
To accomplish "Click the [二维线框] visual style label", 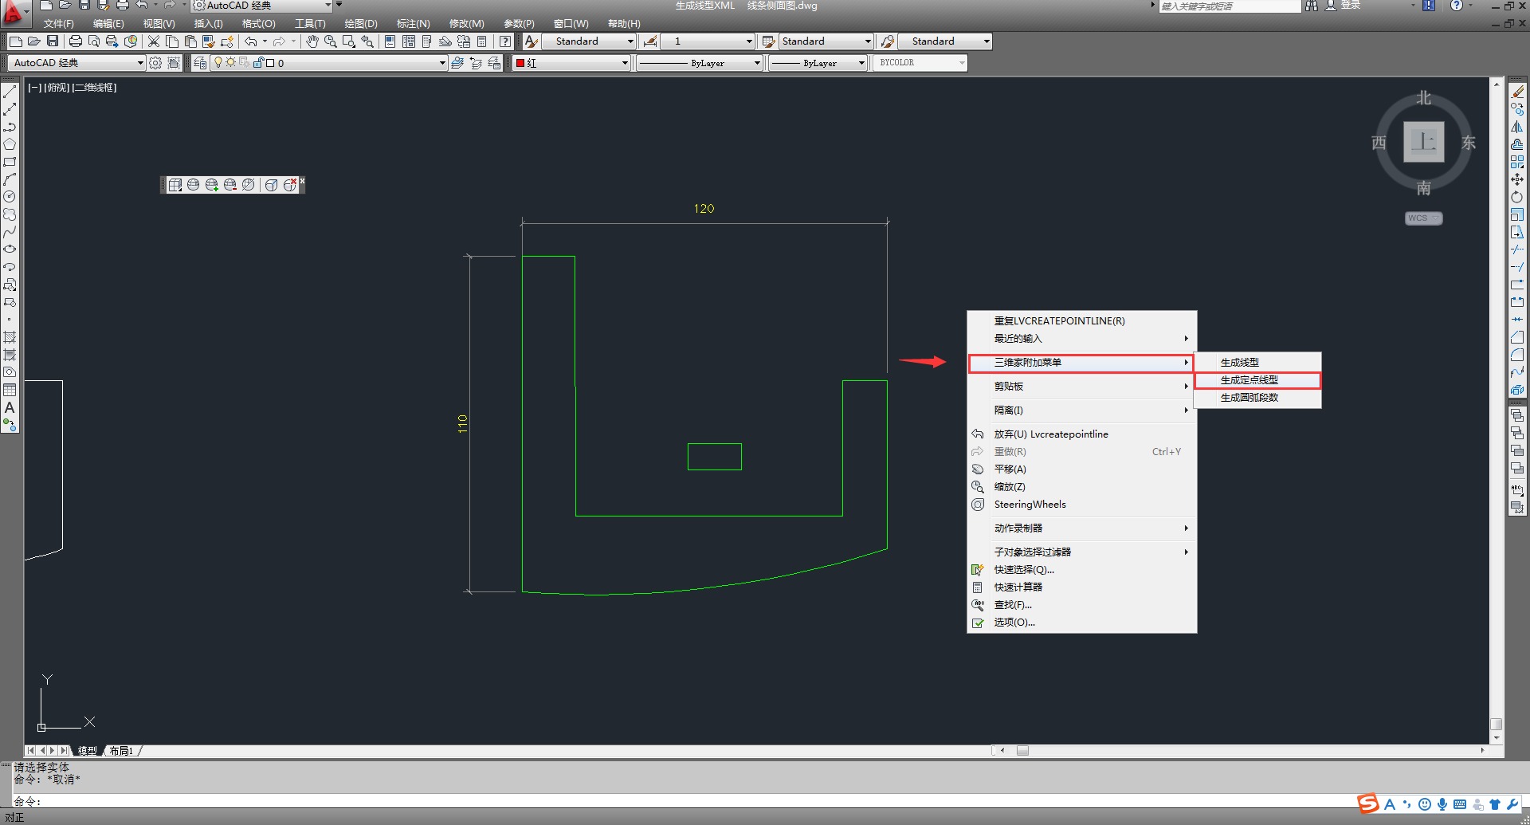I will 95,88.
